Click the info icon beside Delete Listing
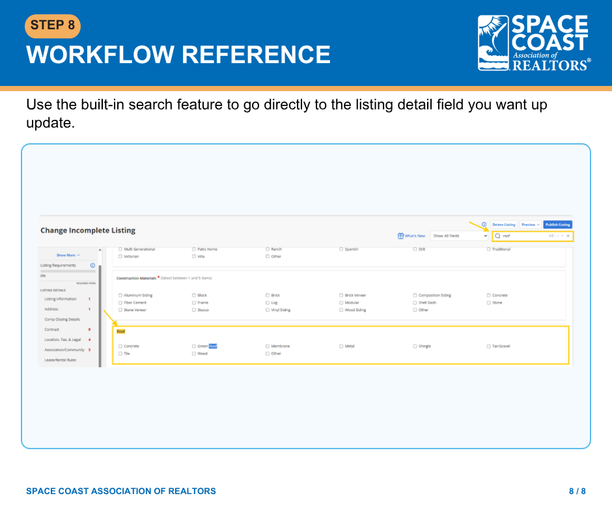 coord(484,225)
